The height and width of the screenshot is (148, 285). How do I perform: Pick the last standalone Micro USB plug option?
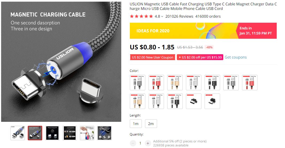[212, 101]
